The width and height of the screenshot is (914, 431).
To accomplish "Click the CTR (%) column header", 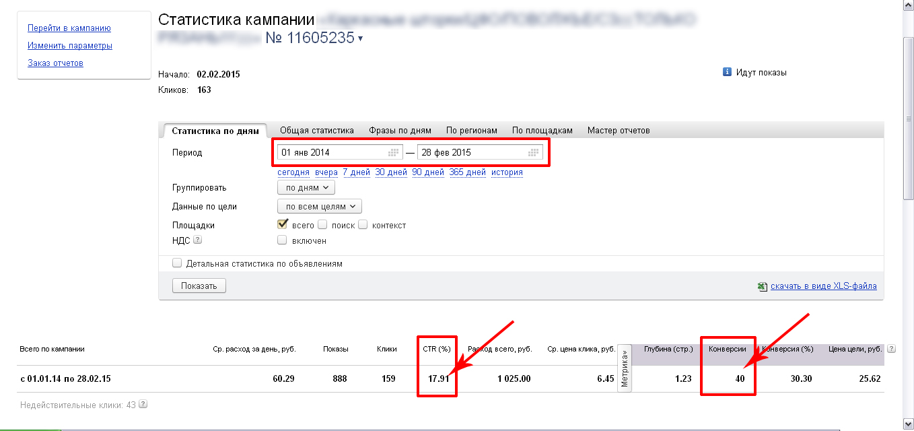I will point(435,349).
